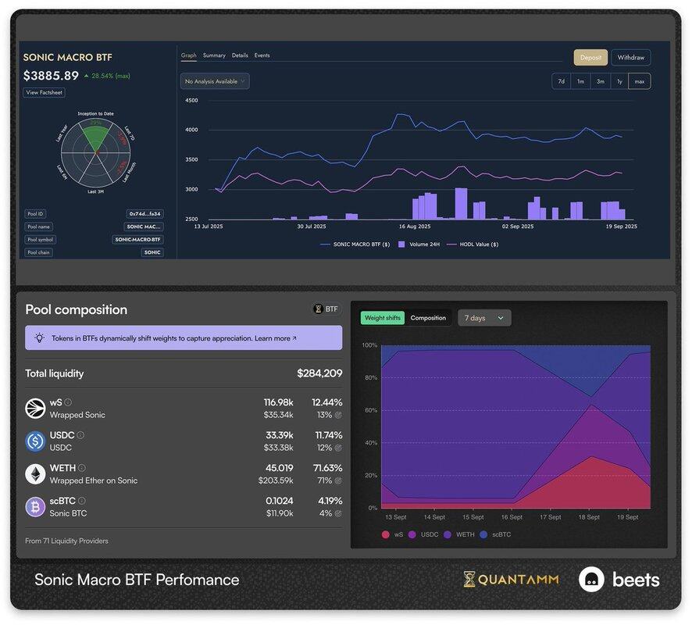Select the 7d time range
Screen dimensions: 692x625
562,81
